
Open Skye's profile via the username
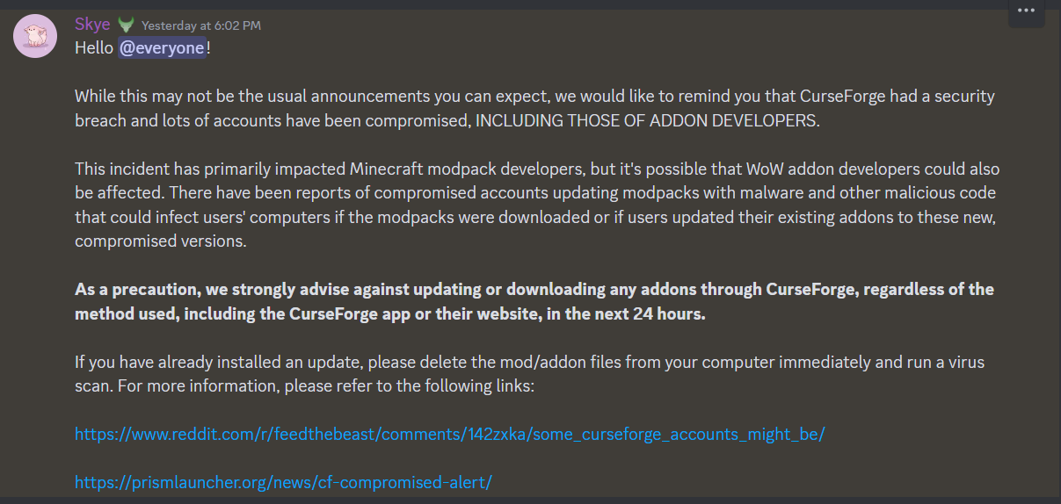tap(92, 25)
